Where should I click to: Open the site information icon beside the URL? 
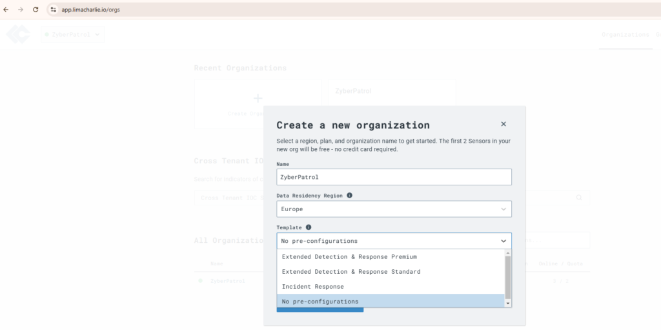(x=53, y=9)
